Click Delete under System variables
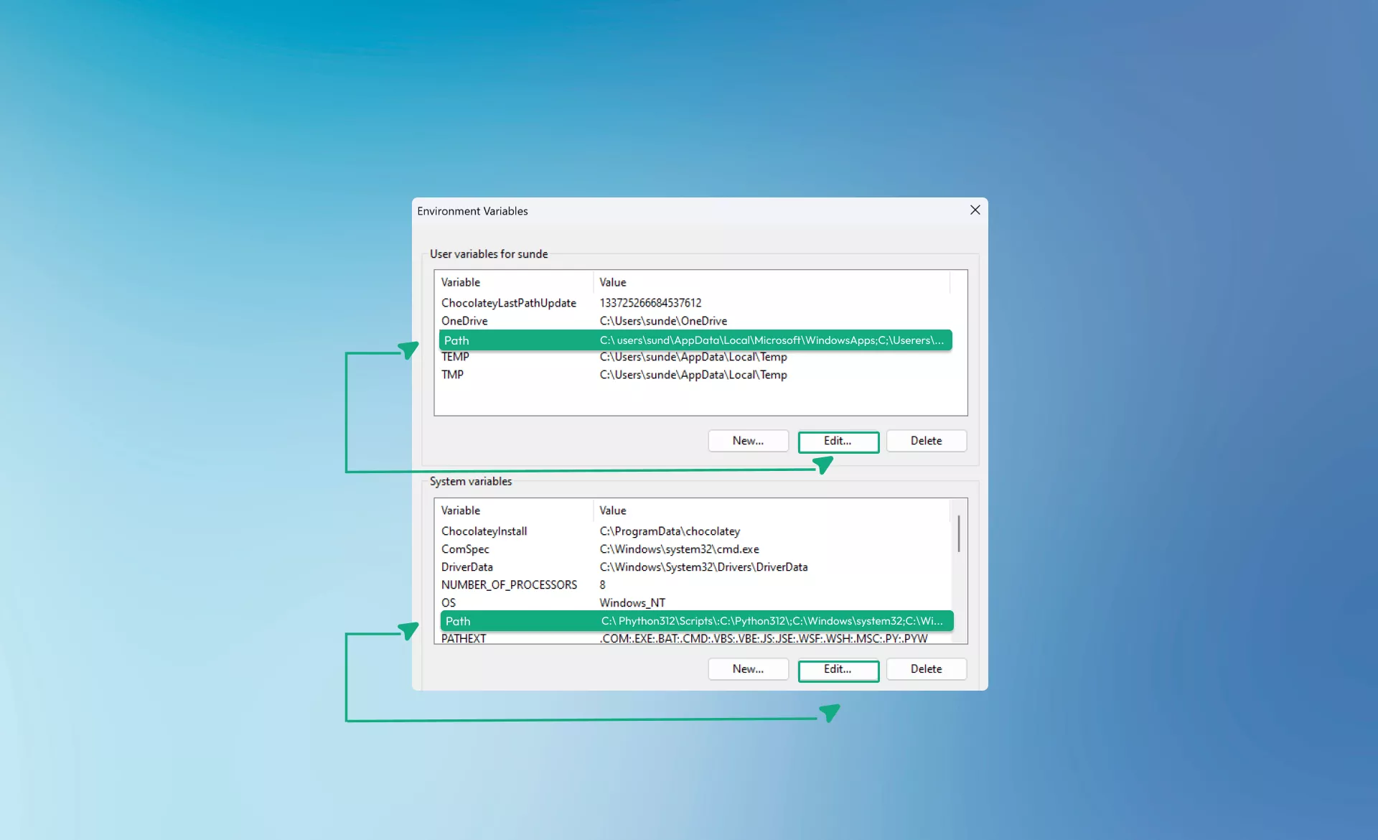The height and width of the screenshot is (840, 1378). pos(926,669)
